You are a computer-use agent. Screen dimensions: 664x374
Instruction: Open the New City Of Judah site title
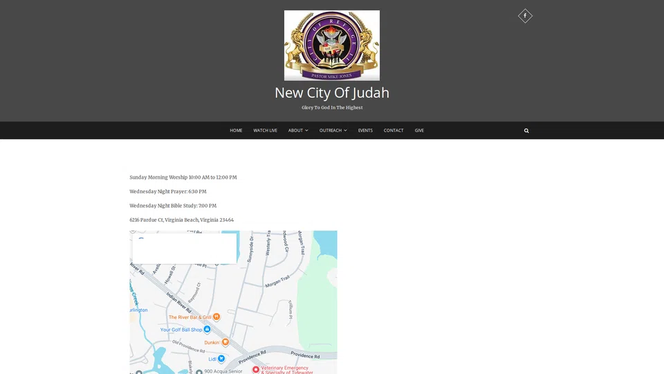tap(332, 92)
